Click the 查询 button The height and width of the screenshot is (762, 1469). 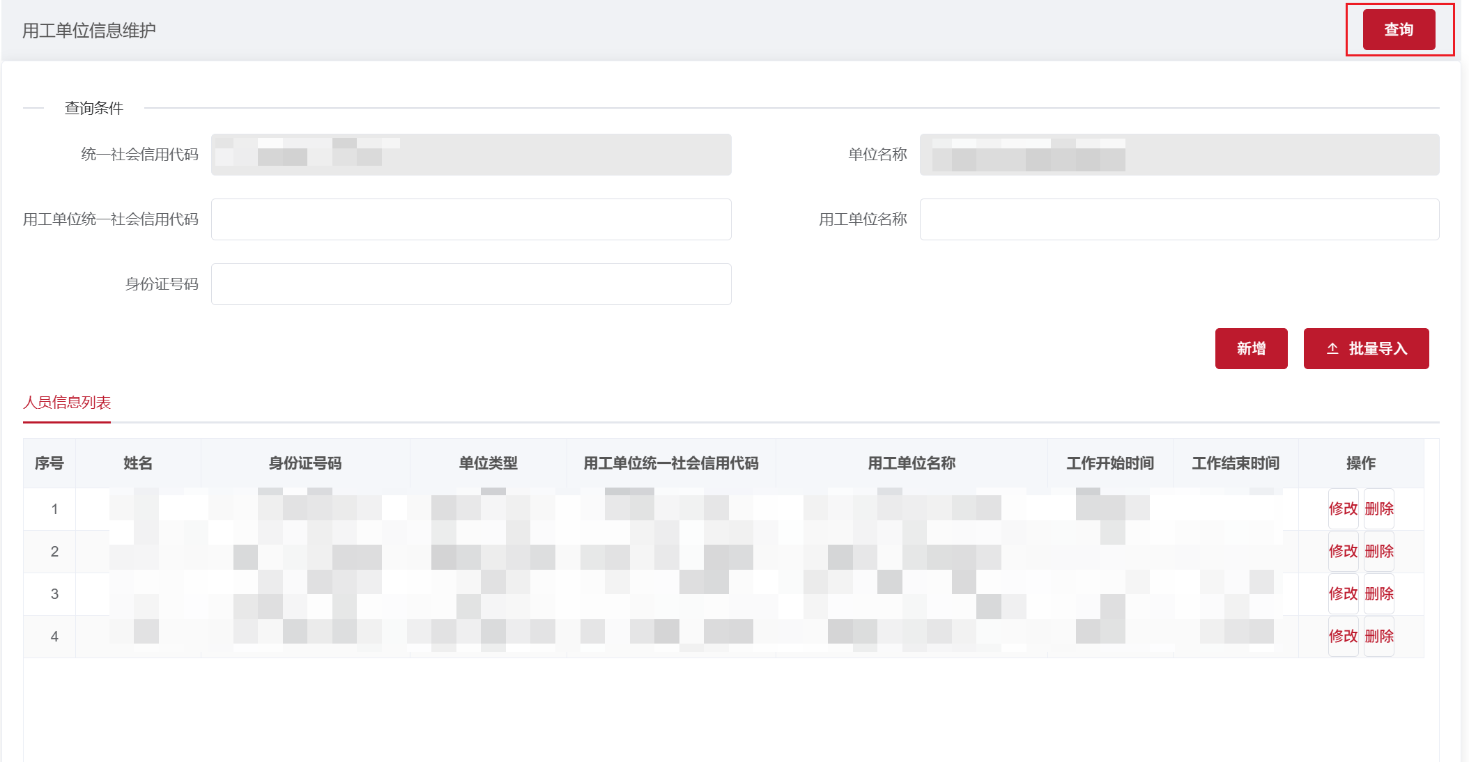click(x=1399, y=30)
